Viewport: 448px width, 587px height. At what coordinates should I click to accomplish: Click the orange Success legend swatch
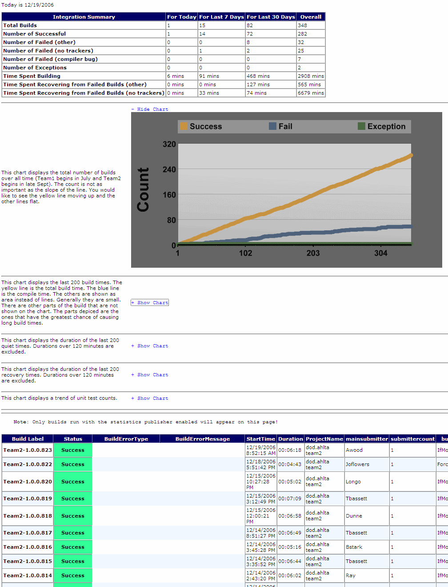pos(184,126)
